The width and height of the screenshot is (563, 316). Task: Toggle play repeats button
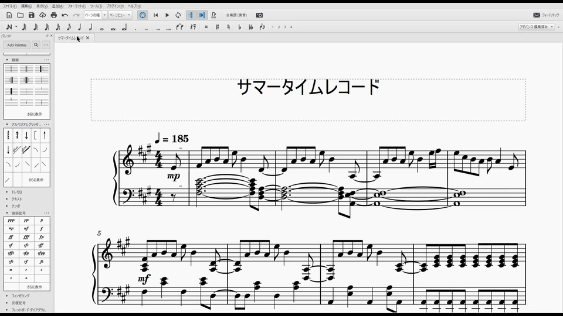(191, 15)
